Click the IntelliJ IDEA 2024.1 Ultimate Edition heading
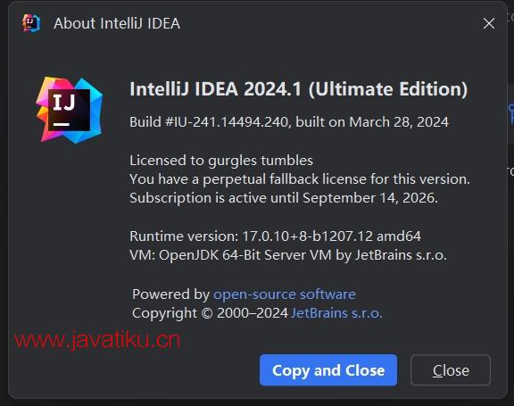This screenshot has height=406, width=514. pos(299,89)
